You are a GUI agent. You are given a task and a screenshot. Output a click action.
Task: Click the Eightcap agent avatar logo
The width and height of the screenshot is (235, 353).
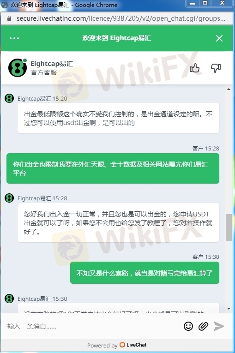18,68
